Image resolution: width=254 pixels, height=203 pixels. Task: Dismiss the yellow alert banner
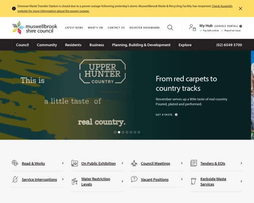(x=240, y=8)
